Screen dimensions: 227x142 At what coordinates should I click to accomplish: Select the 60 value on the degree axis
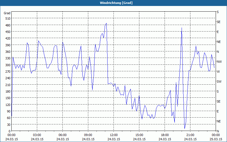[9, 118]
